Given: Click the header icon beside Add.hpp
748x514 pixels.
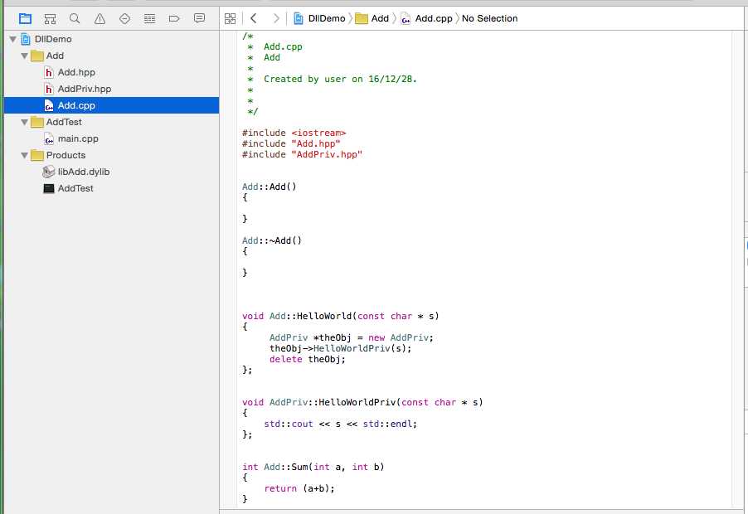Looking at the screenshot, I should (x=49, y=72).
